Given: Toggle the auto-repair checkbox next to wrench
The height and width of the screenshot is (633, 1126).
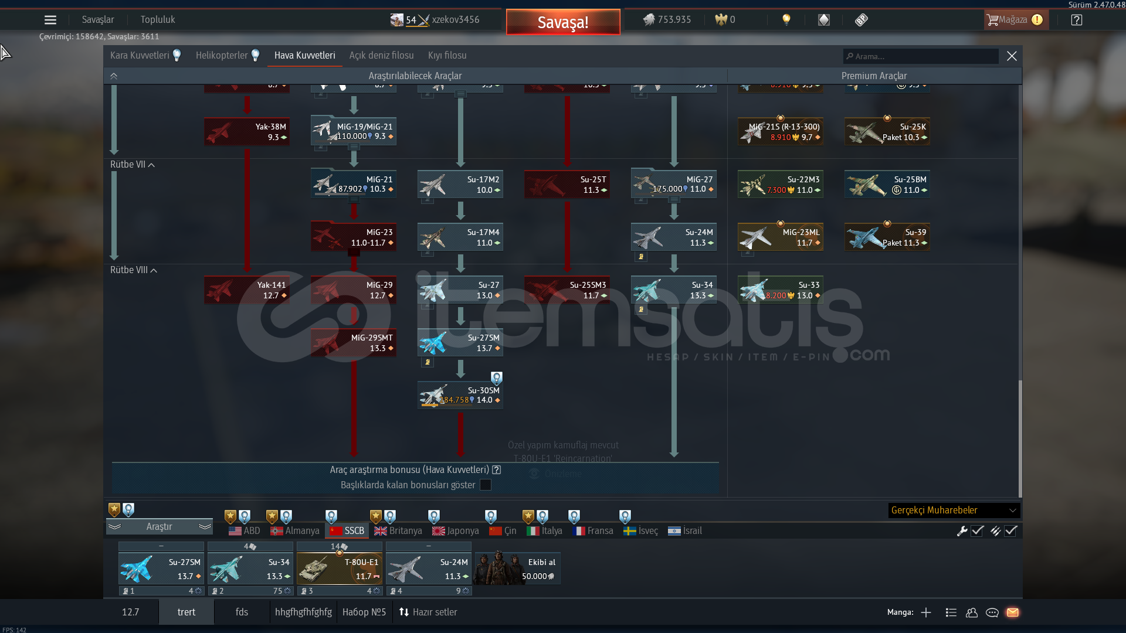Looking at the screenshot, I should coord(978,531).
